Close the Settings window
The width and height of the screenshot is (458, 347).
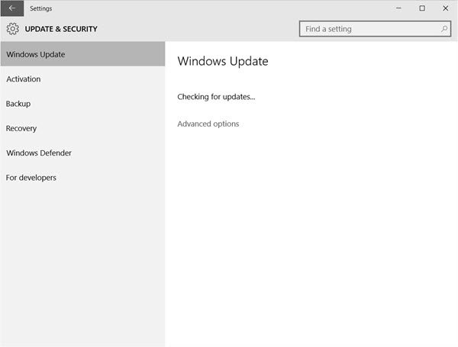(x=445, y=8)
